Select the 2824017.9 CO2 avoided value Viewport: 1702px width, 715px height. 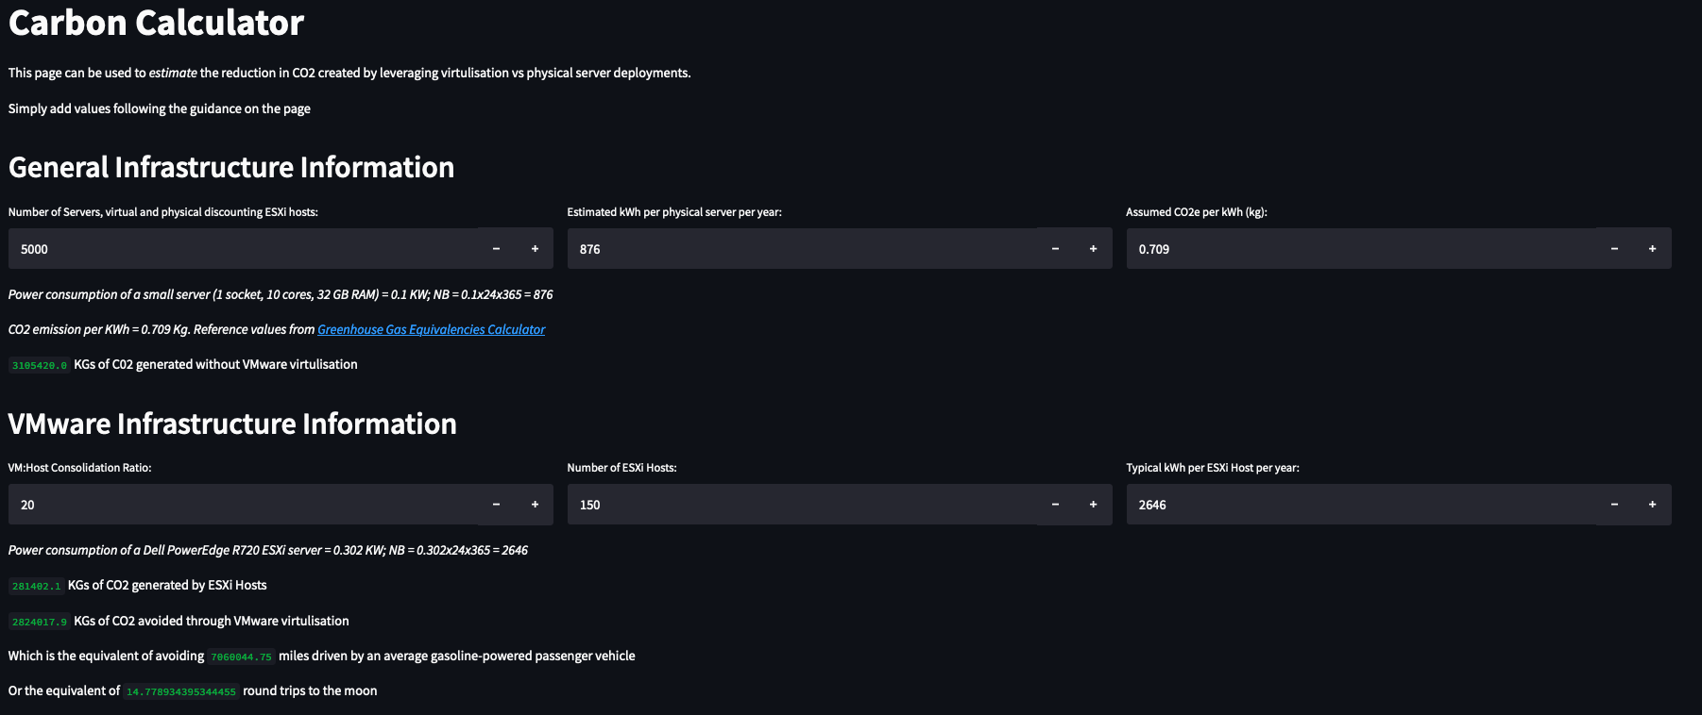(39, 622)
